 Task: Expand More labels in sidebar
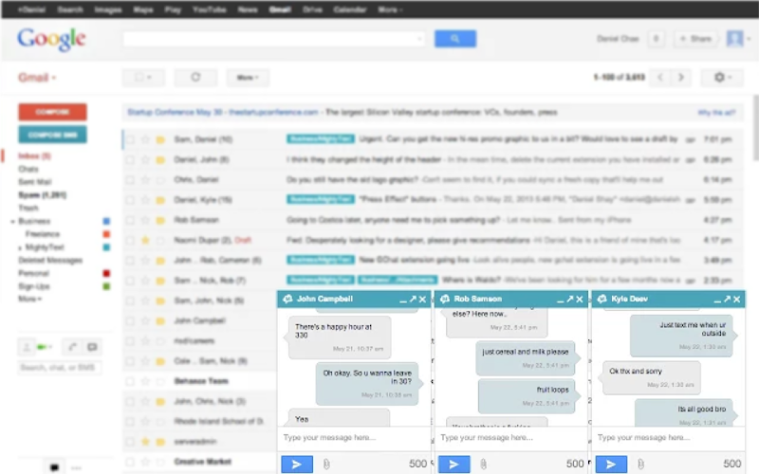pos(29,299)
